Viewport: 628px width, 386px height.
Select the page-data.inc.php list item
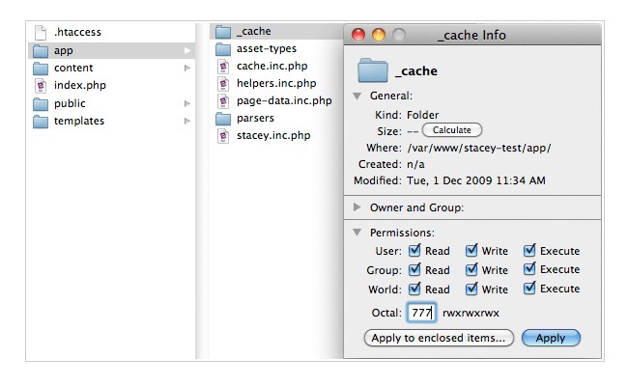tap(283, 100)
